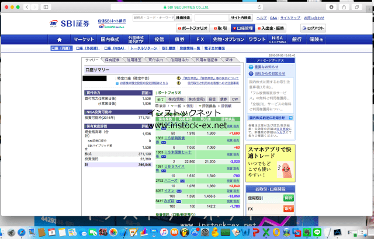Open System Preferences from the Dock
374x239 pixels.
point(205,233)
